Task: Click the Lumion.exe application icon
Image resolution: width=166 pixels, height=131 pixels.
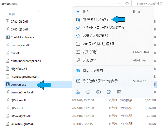Action: [x=8, y=85]
